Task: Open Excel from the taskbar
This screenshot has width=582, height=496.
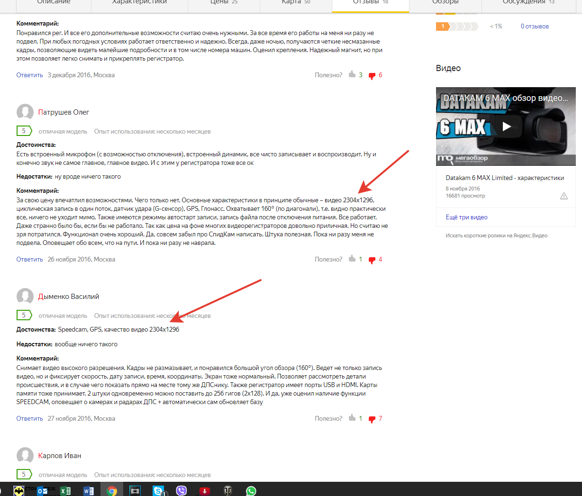Action: pos(65,491)
